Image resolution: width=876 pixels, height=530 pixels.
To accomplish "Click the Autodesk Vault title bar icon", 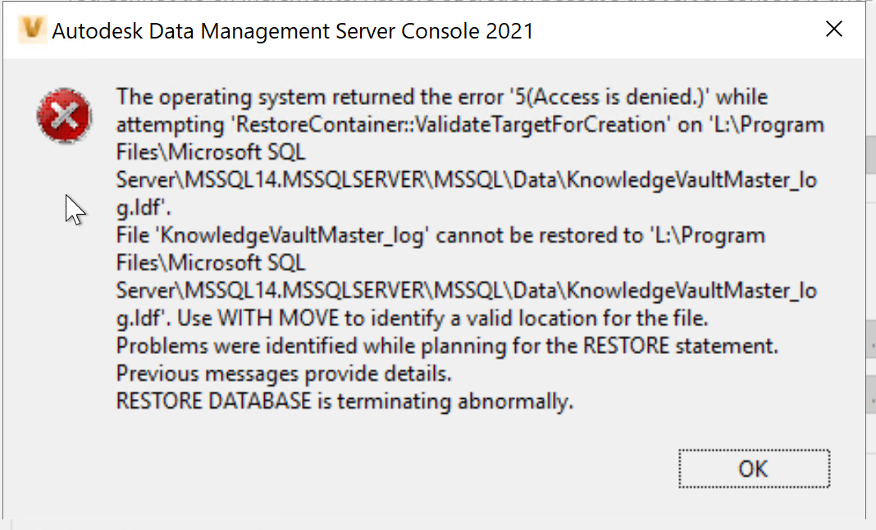I will pyautogui.click(x=31, y=30).
